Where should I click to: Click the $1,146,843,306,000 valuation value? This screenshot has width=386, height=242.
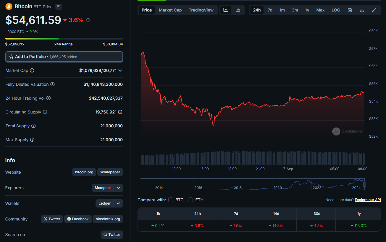point(103,84)
